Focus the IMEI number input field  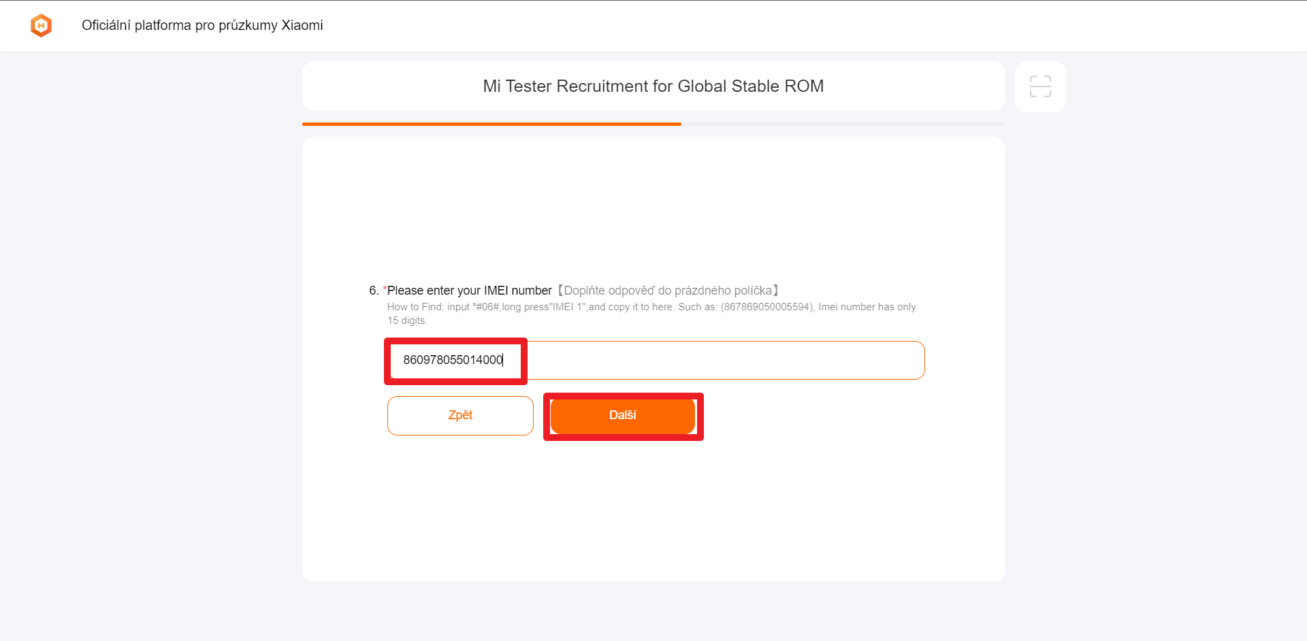click(x=722, y=360)
